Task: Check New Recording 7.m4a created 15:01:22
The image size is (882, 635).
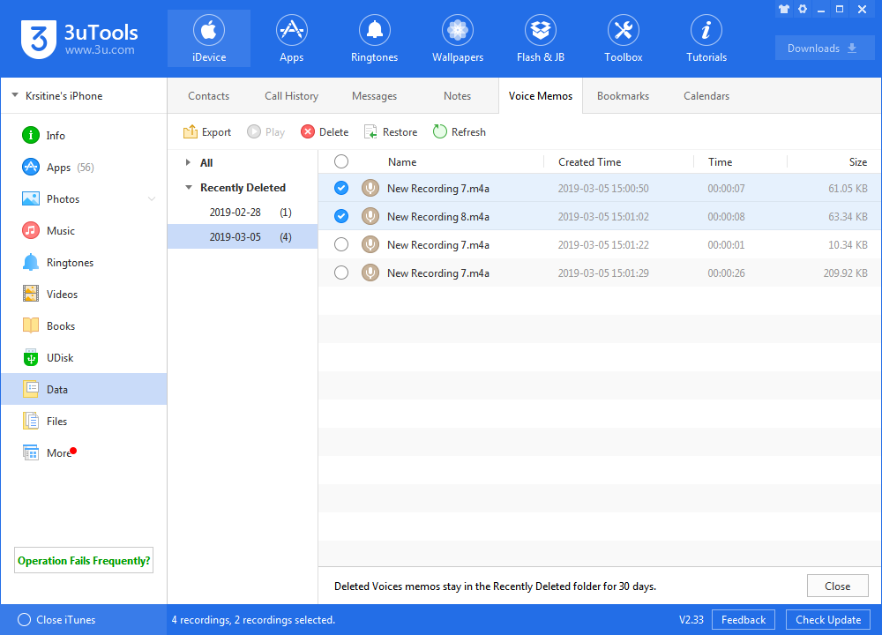Action: coord(340,244)
